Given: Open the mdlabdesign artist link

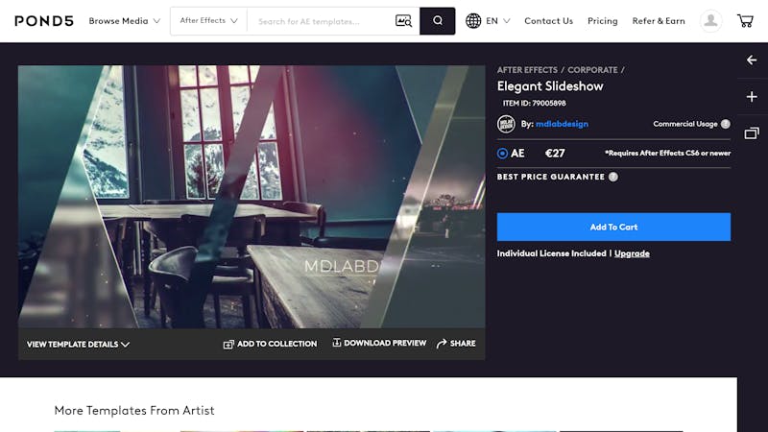Looking at the screenshot, I should pyautogui.click(x=562, y=124).
